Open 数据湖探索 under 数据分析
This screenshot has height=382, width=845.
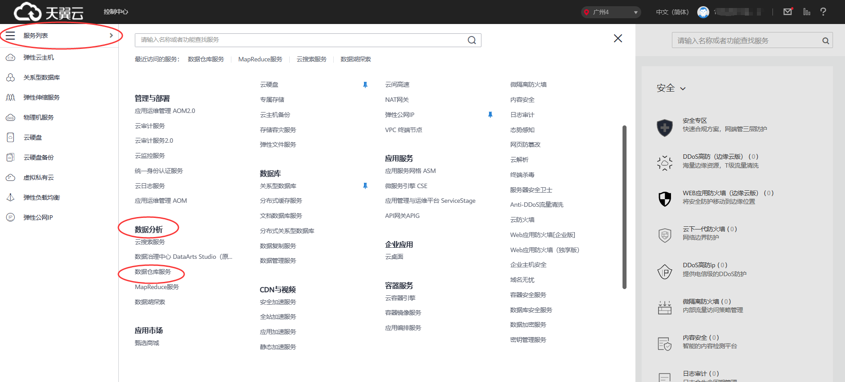[150, 302]
